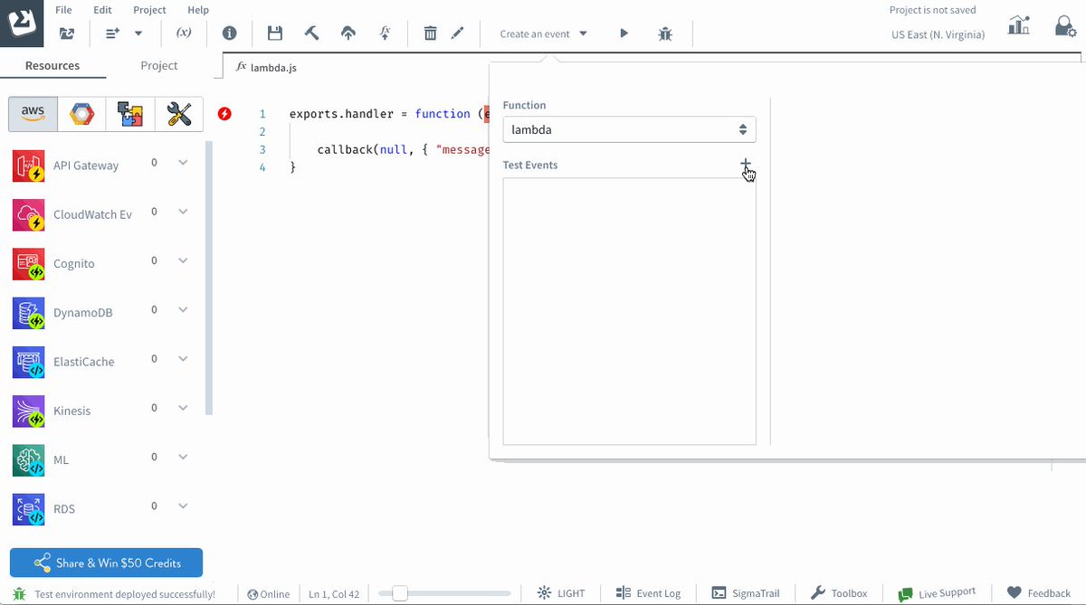Screen dimensions: 1086x605
Task: Build project with the hammer icon
Action: coord(311,33)
